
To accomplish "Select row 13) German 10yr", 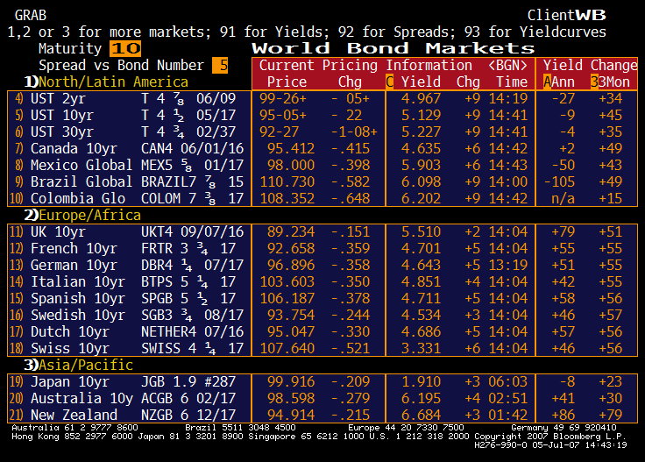I will pyautogui.click(x=322, y=266).
